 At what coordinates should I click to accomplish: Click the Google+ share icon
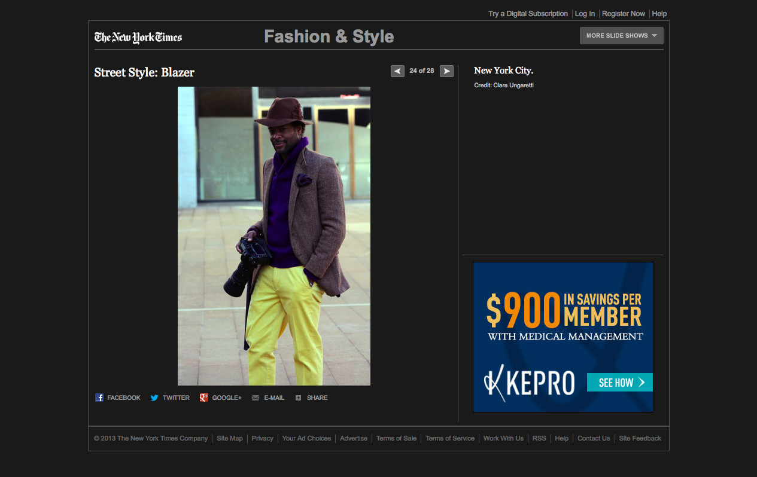pos(204,398)
